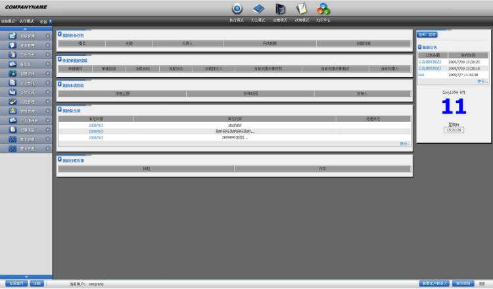The image size is (493, 289).
Task: Click the 运营模式 dark server icon
Action: (280, 9)
